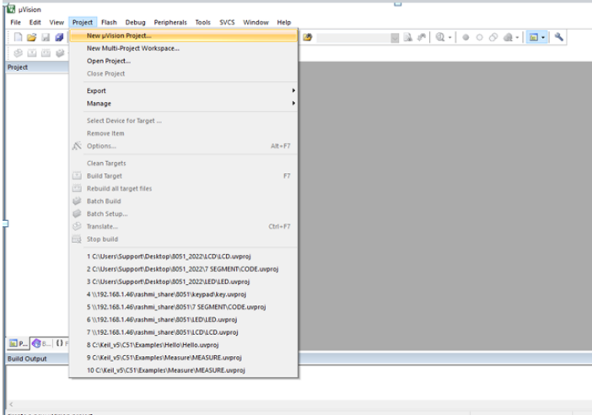Click Open Project... in the menu
This screenshot has width=592, height=415.
tap(108, 61)
